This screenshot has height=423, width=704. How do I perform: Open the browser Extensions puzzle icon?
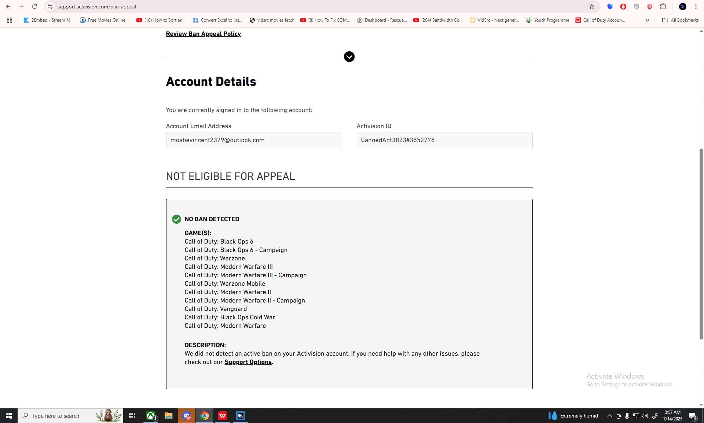[x=663, y=7]
